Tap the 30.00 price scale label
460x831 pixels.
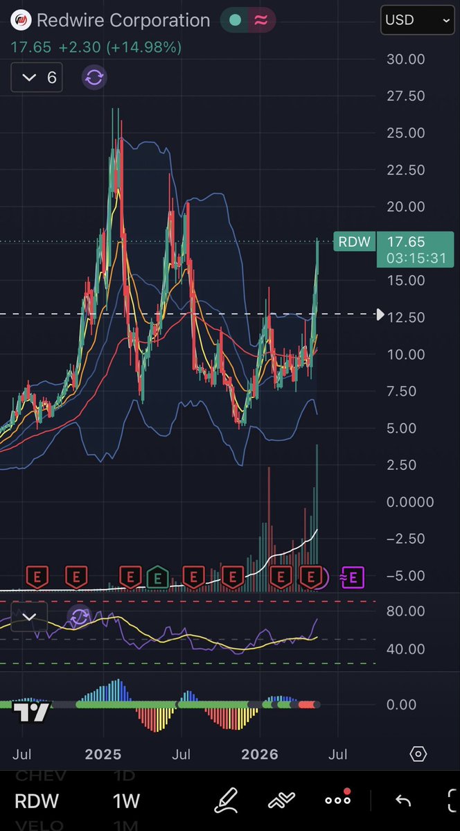pyautogui.click(x=406, y=60)
